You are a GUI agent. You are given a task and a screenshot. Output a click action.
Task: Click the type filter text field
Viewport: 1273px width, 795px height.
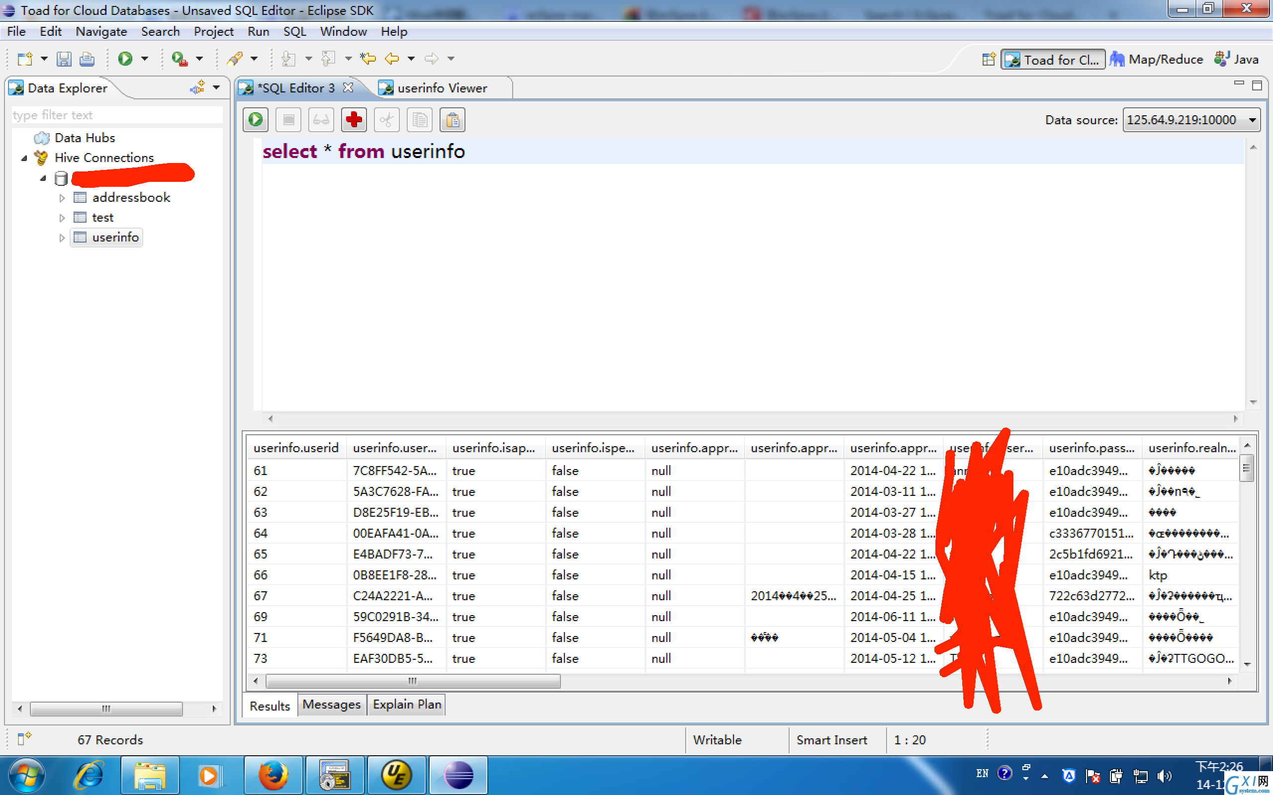(x=117, y=115)
